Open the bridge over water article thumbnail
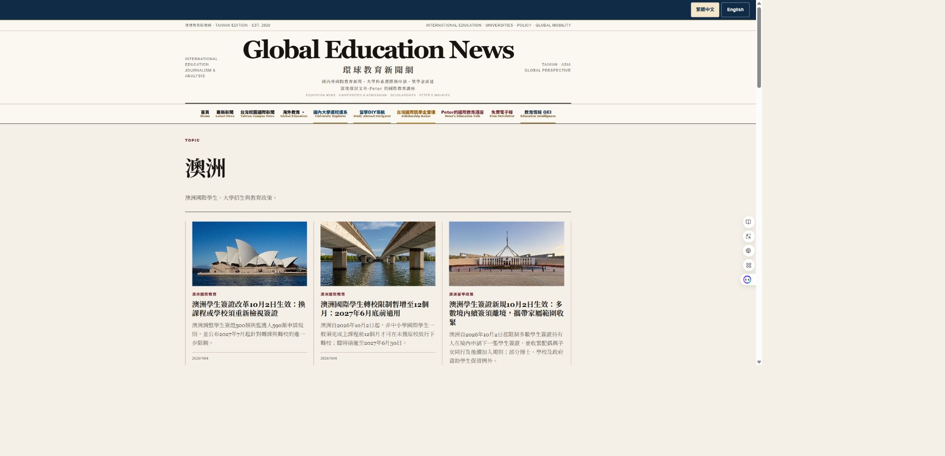Viewport: 945px width, 456px height. [378, 253]
